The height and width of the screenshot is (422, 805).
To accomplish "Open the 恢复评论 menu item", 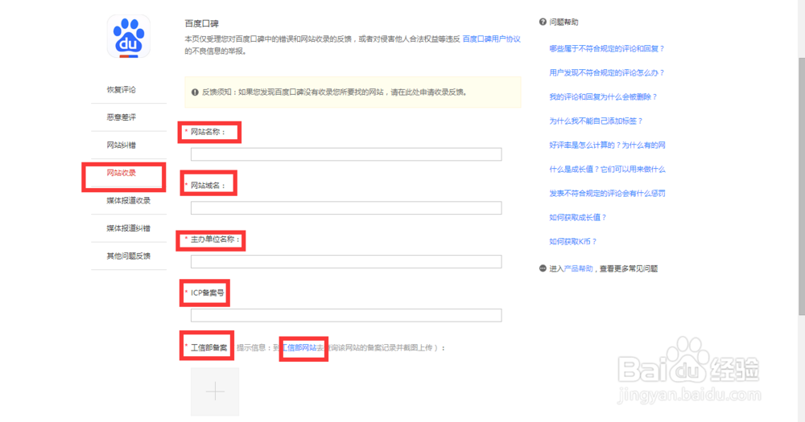I will point(122,90).
